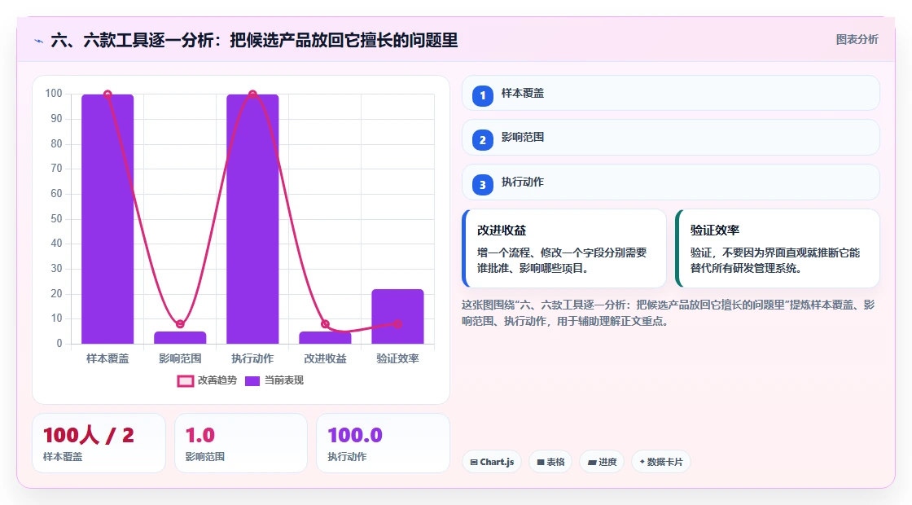The image size is (912, 505).
Task: Click the 进度 tag button
Action: point(602,462)
